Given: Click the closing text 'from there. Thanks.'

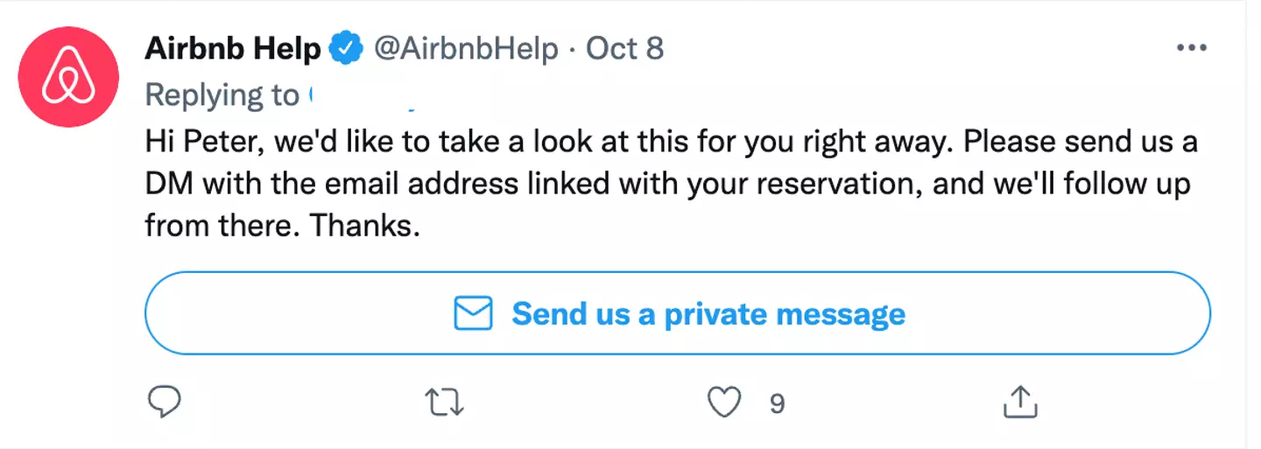Looking at the screenshot, I should [x=283, y=226].
